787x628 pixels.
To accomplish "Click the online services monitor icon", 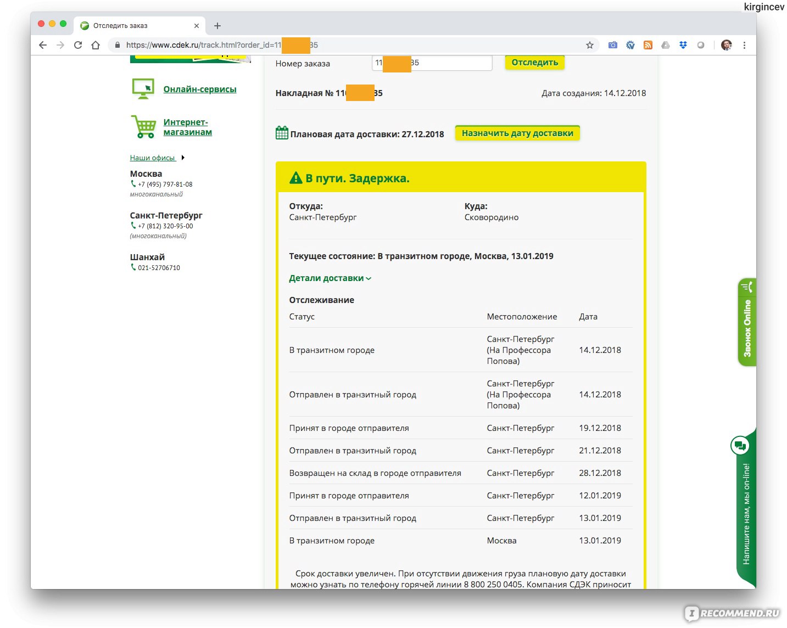I will pos(143,88).
